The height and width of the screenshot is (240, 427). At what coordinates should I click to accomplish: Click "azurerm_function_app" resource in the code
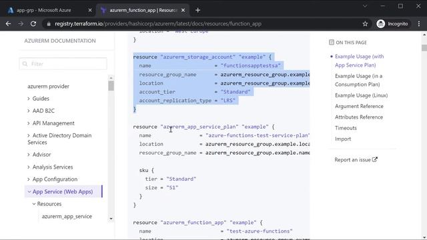tap(193, 222)
